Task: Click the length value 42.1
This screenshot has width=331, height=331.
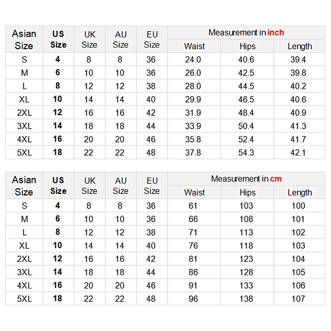Action: click(298, 153)
